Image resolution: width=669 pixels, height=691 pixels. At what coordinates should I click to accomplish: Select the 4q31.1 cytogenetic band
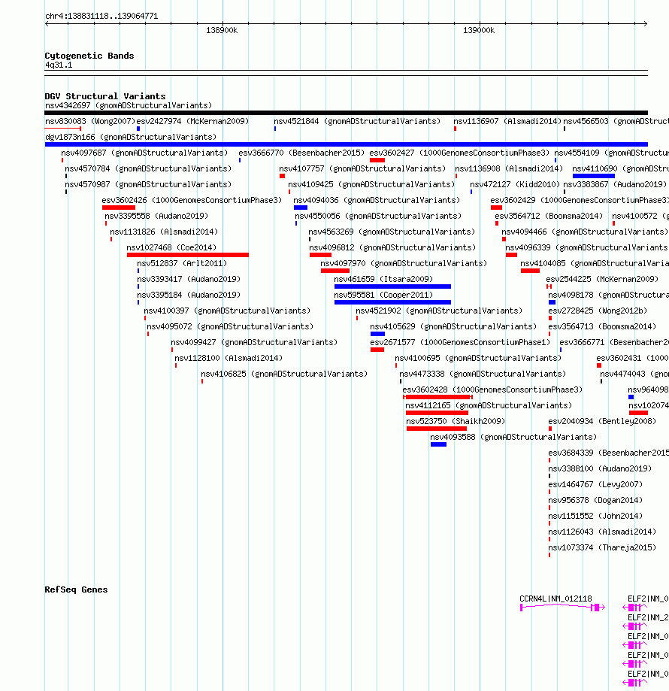(347, 73)
